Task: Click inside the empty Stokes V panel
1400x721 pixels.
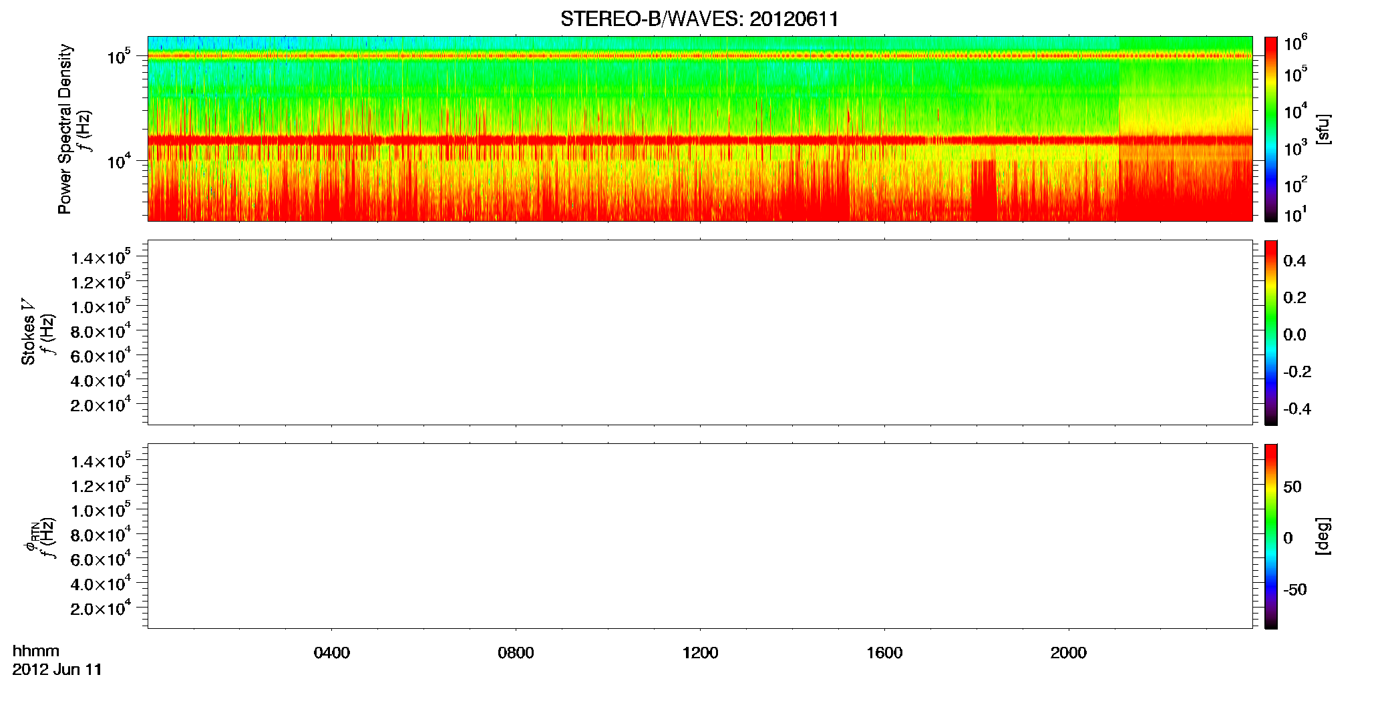Action: (x=699, y=332)
